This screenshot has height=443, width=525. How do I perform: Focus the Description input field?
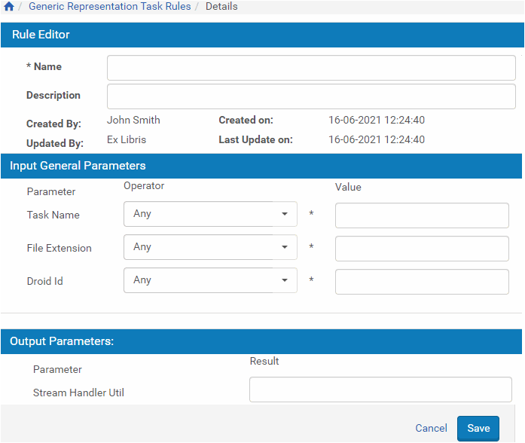pyautogui.click(x=311, y=96)
